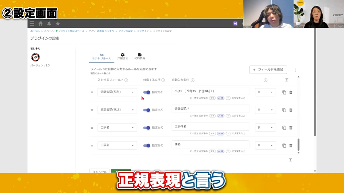The image size is (344, 193).
Task: Grab the drag handle of 件名 rule row
Action: click(92, 146)
